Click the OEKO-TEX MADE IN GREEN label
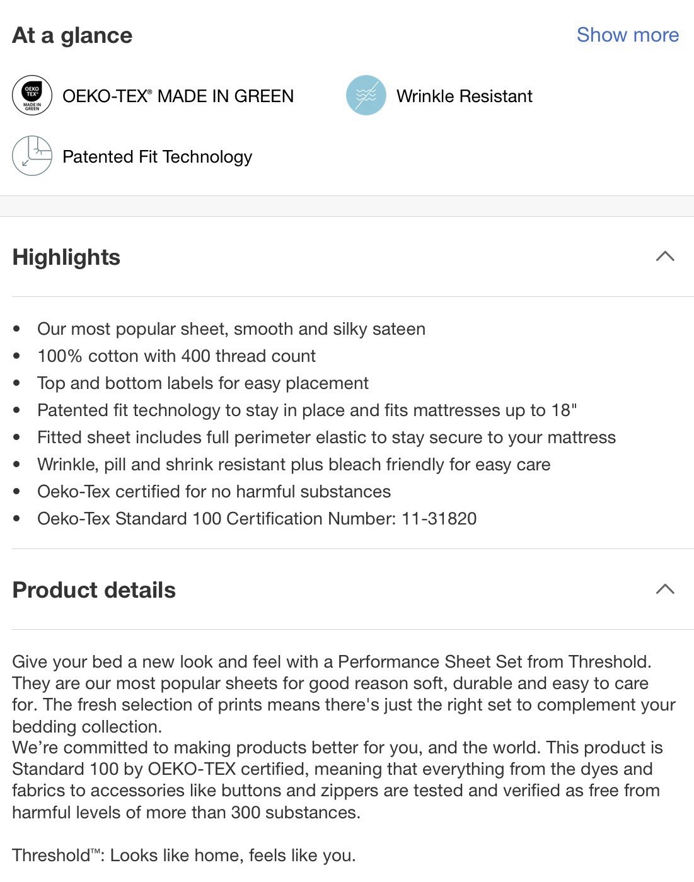 coord(178,96)
